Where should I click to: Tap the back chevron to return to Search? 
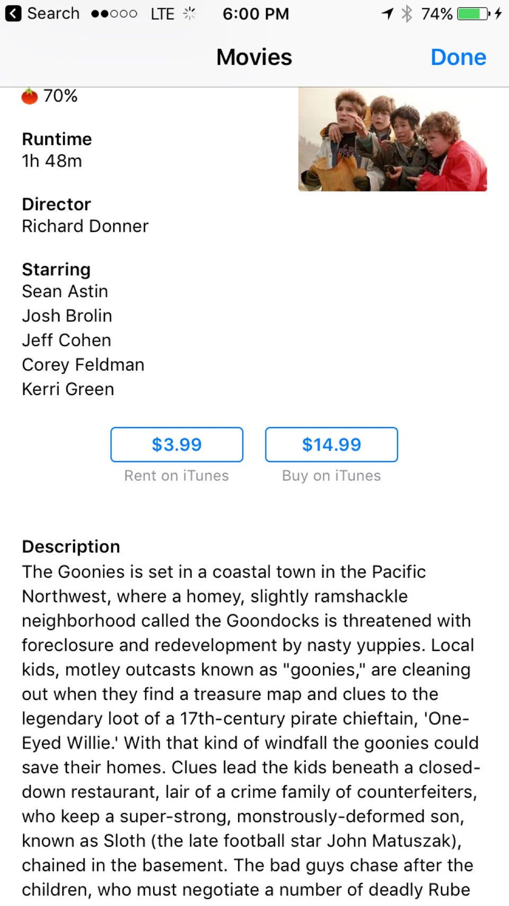click(x=13, y=13)
